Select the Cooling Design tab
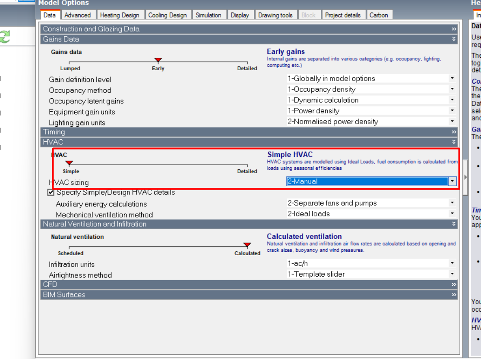This screenshot has width=481, height=359. pyautogui.click(x=168, y=15)
